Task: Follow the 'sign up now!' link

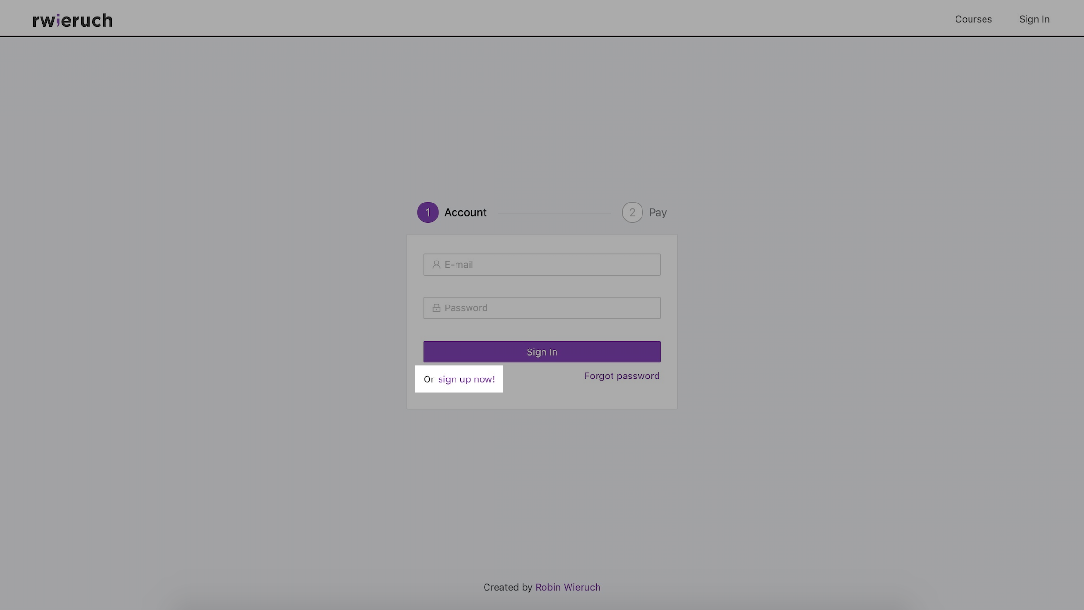Action: pyautogui.click(x=466, y=379)
